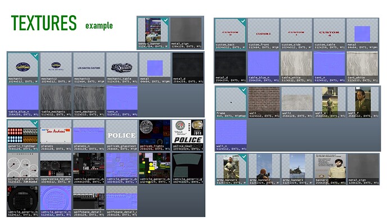
Task: Choose the POLICE policeb_glasstext texture
Action: pos(122,135)
